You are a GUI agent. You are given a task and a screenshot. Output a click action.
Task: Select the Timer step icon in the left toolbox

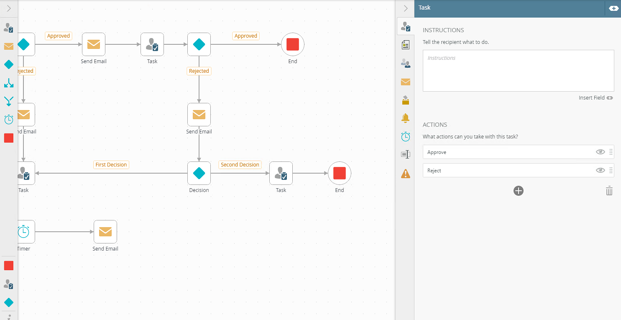point(9,120)
